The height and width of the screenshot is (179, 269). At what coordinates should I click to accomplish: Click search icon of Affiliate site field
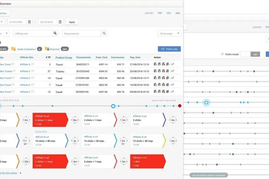[x=55, y=33]
